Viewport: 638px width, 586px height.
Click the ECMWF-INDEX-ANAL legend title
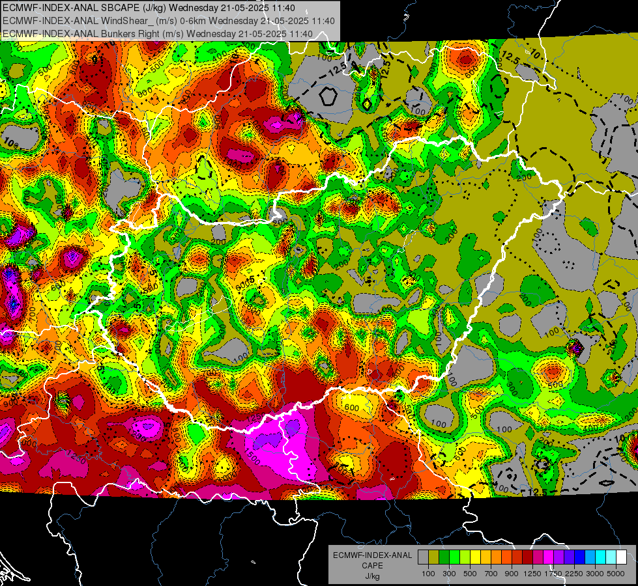click(372, 555)
